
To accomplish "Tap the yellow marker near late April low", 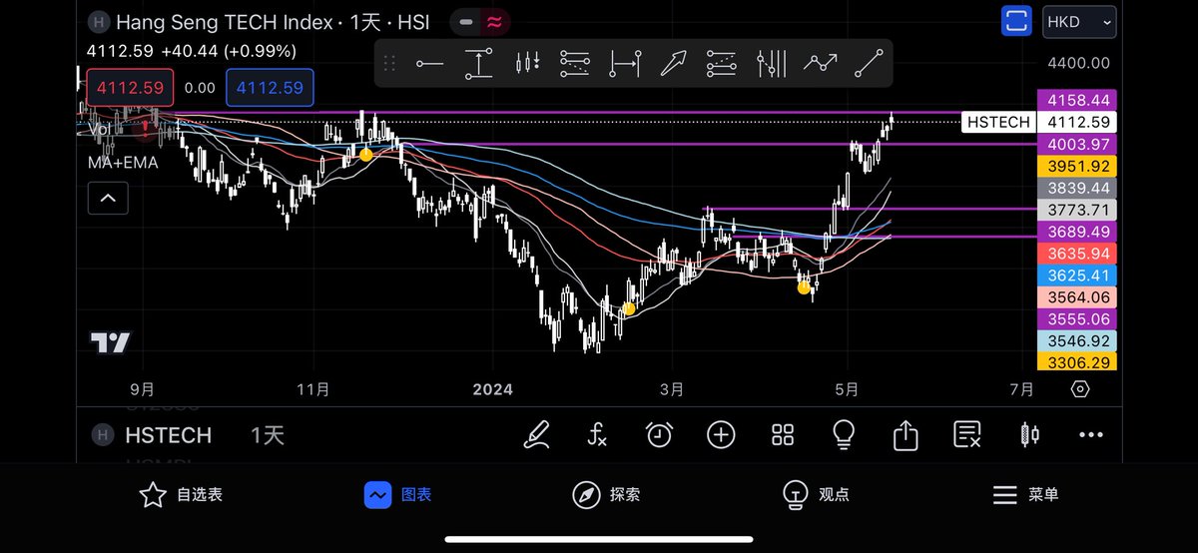I will (x=804, y=287).
